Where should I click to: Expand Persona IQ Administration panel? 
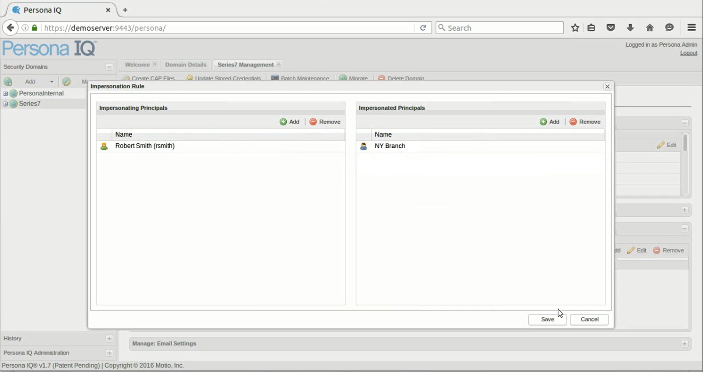[x=109, y=353]
